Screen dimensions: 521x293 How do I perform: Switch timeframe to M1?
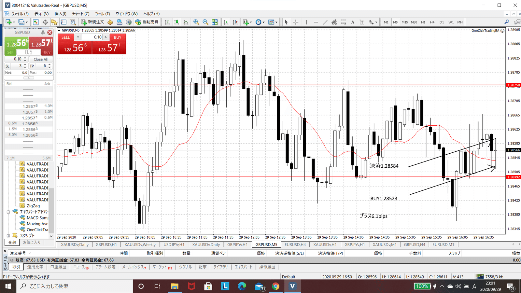[x=386, y=22]
